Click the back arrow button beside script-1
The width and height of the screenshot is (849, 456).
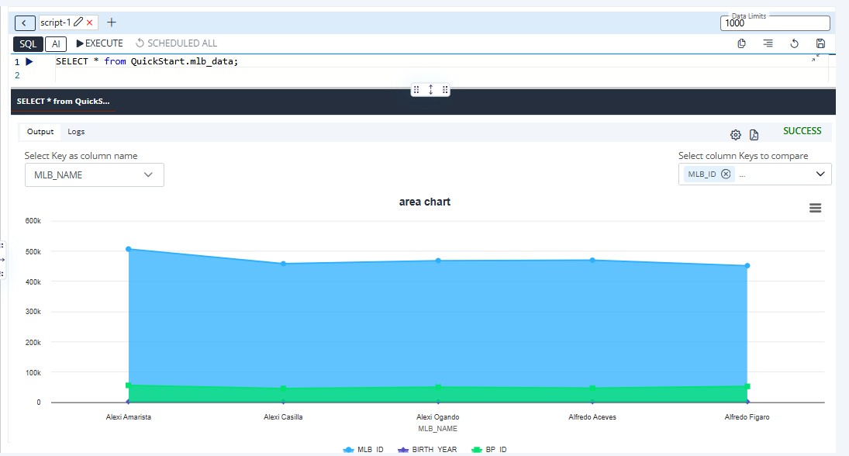coord(25,23)
